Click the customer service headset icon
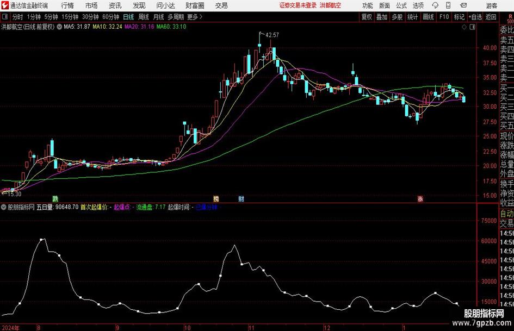The width and height of the screenshot is (514, 331). click(435, 5)
